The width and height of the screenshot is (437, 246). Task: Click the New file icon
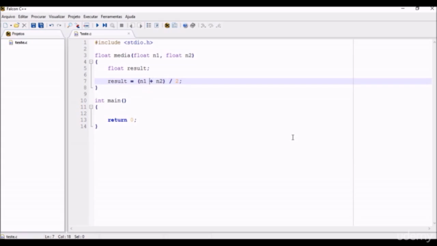point(5,25)
